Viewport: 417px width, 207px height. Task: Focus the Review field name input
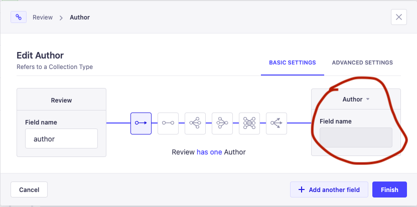(61, 138)
